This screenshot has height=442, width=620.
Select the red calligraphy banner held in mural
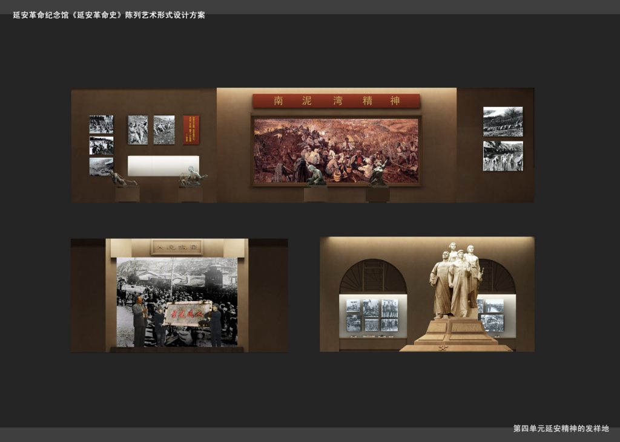point(186,314)
